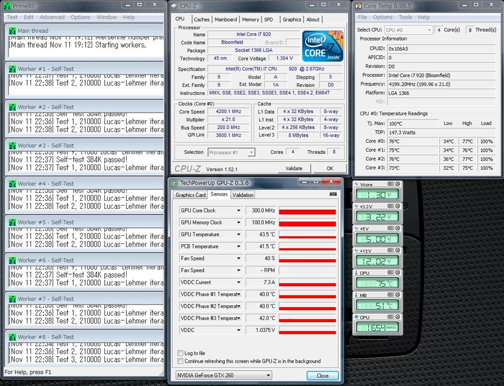The width and height of the screenshot is (504, 386).
Task: Enable the Log to file checkbox
Action: 180,353
